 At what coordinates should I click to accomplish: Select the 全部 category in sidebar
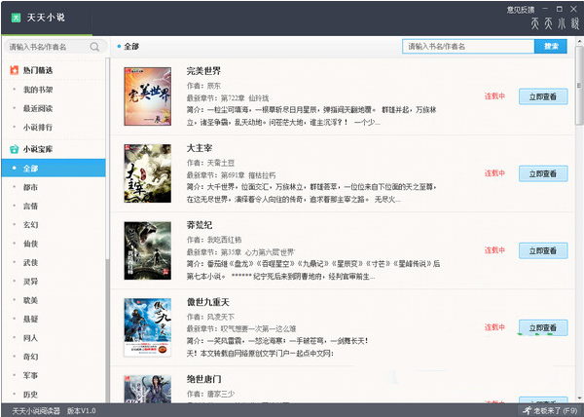pyautogui.click(x=54, y=169)
